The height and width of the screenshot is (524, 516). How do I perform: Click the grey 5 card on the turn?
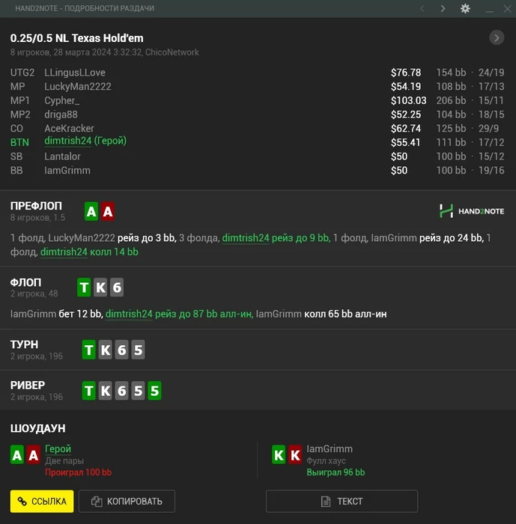click(138, 350)
